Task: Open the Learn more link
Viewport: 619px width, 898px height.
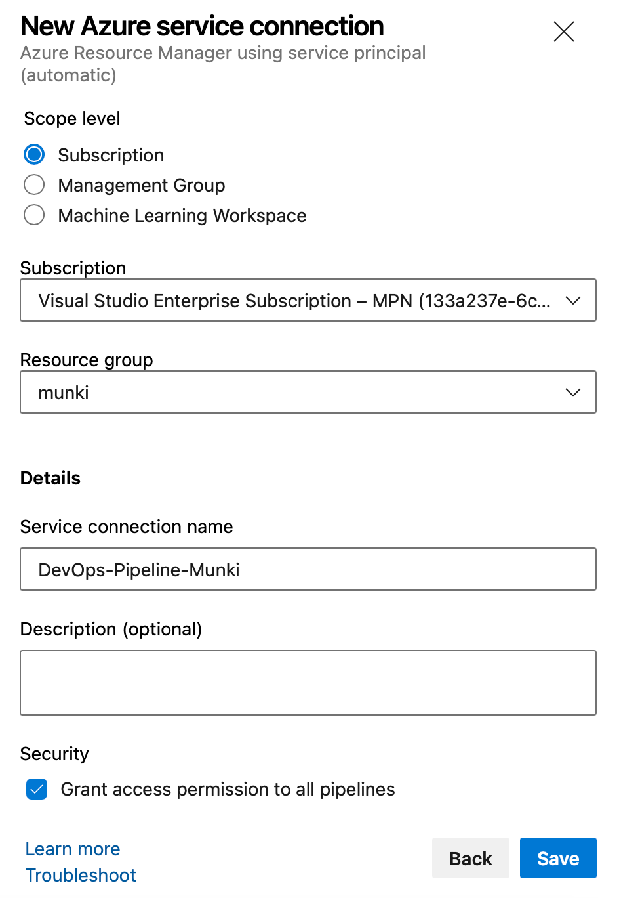Action: [73, 849]
